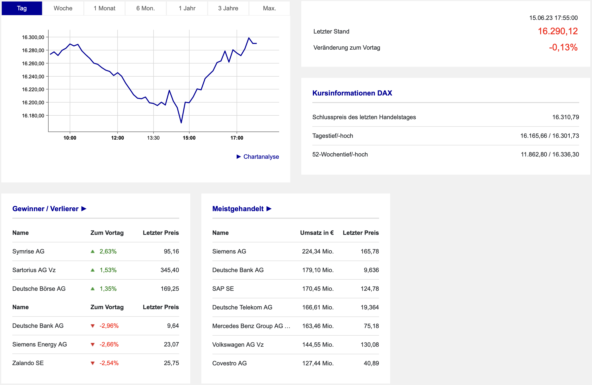Click arrow icon next to Meistgehandelt
592x385 pixels.
click(269, 209)
